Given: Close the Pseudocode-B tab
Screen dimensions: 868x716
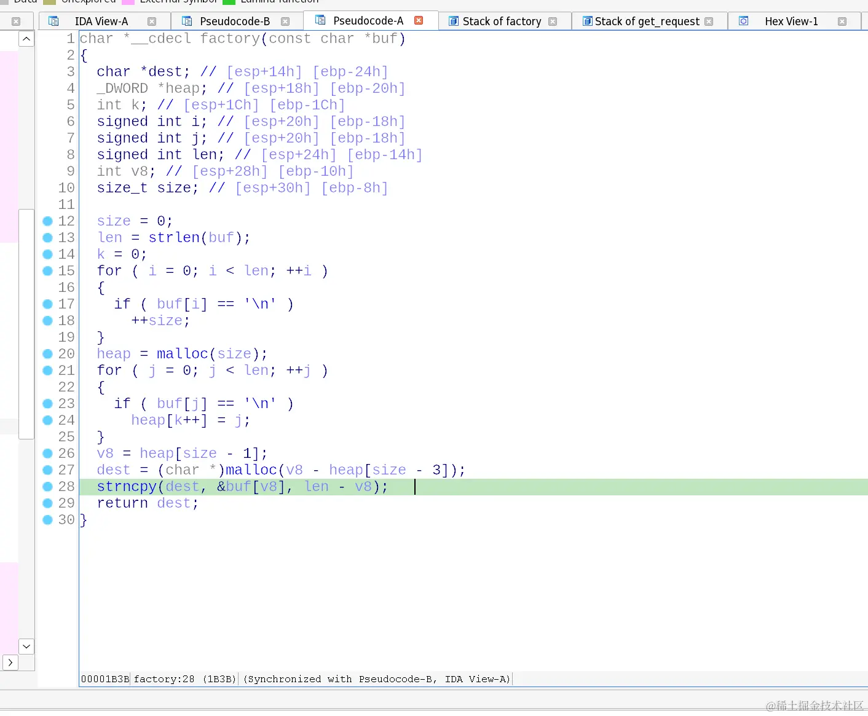Looking at the screenshot, I should pos(285,22).
